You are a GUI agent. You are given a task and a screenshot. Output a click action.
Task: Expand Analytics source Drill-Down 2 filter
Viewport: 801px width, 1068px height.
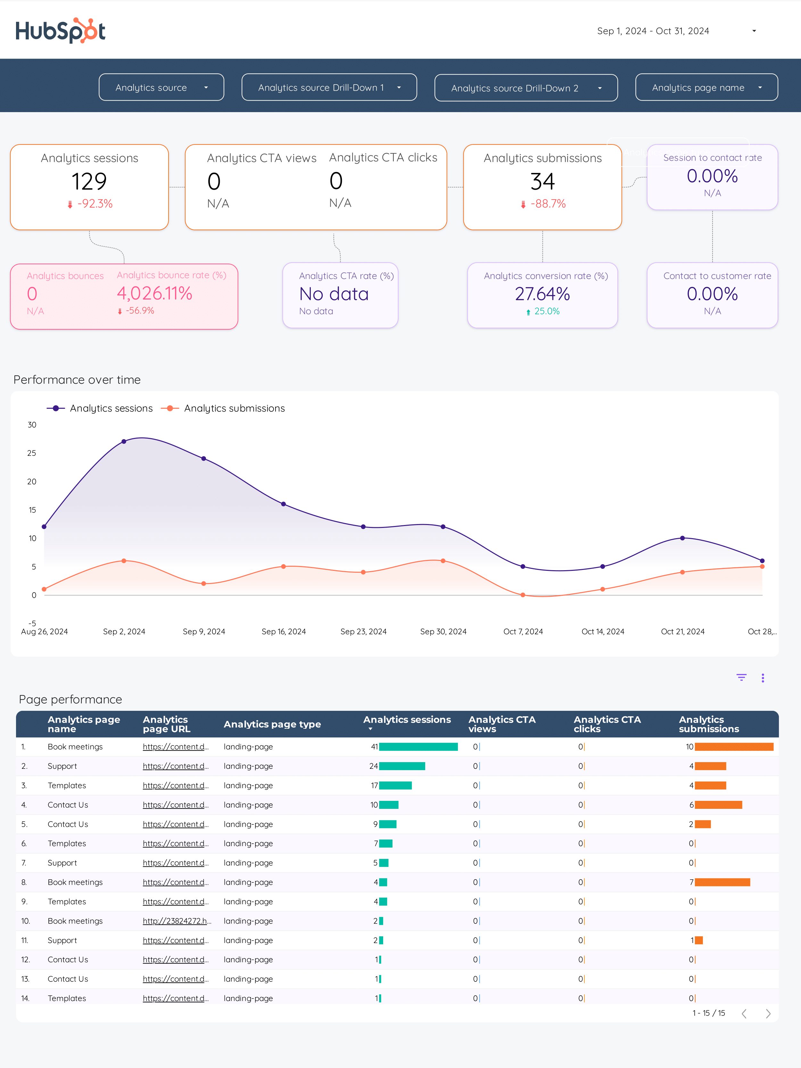pyautogui.click(x=526, y=88)
